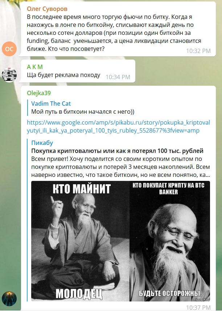Click the link preview description text

(120, 167)
